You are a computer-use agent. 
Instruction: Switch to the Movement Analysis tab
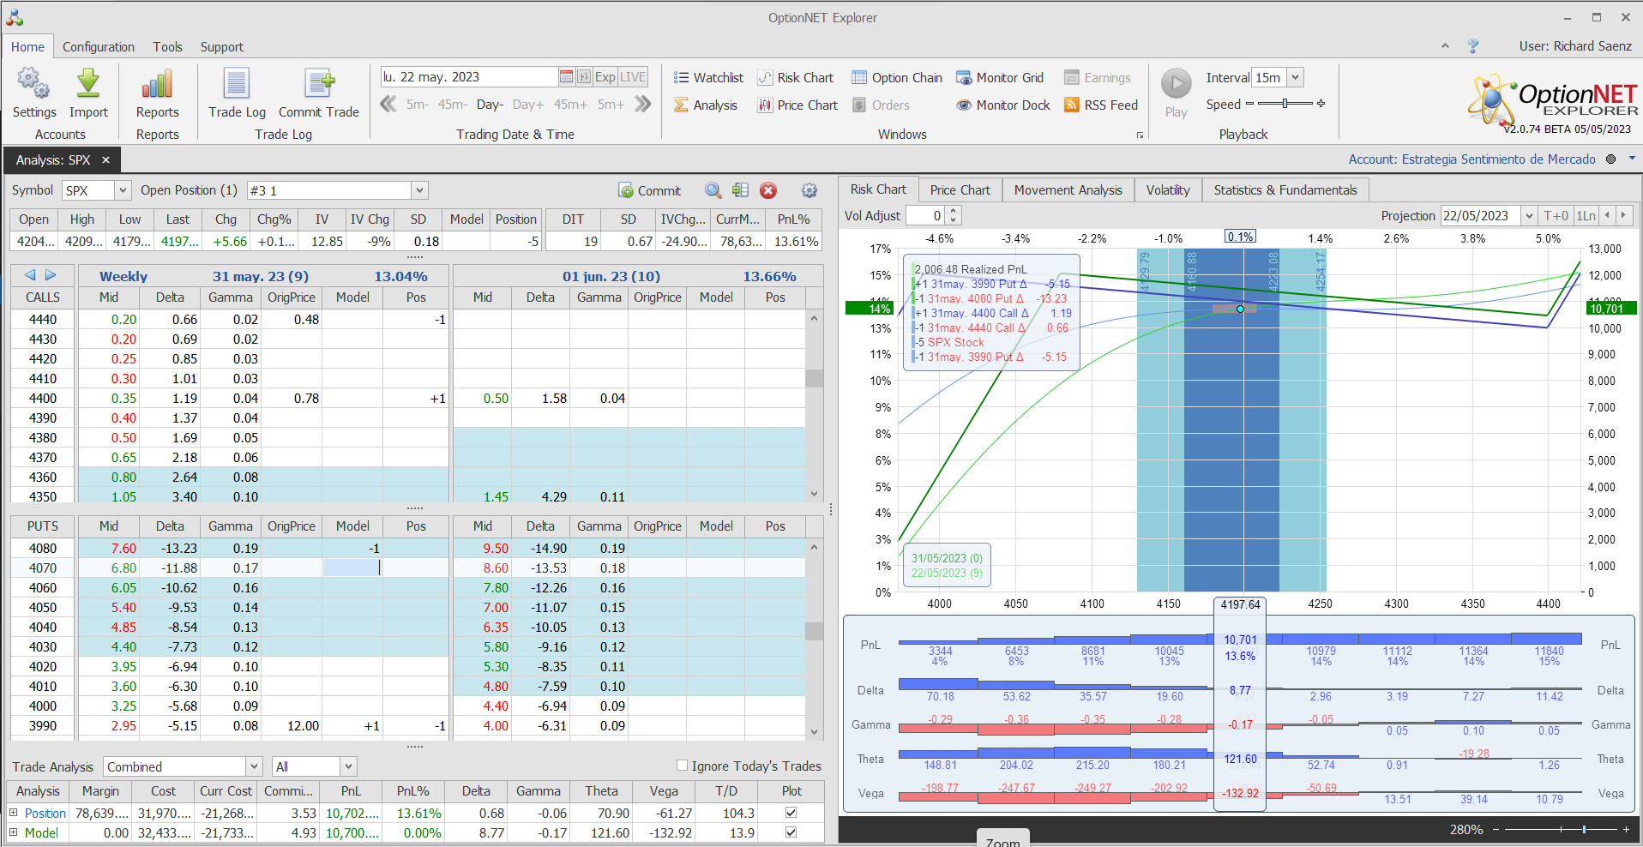[x=1068, y=190]
